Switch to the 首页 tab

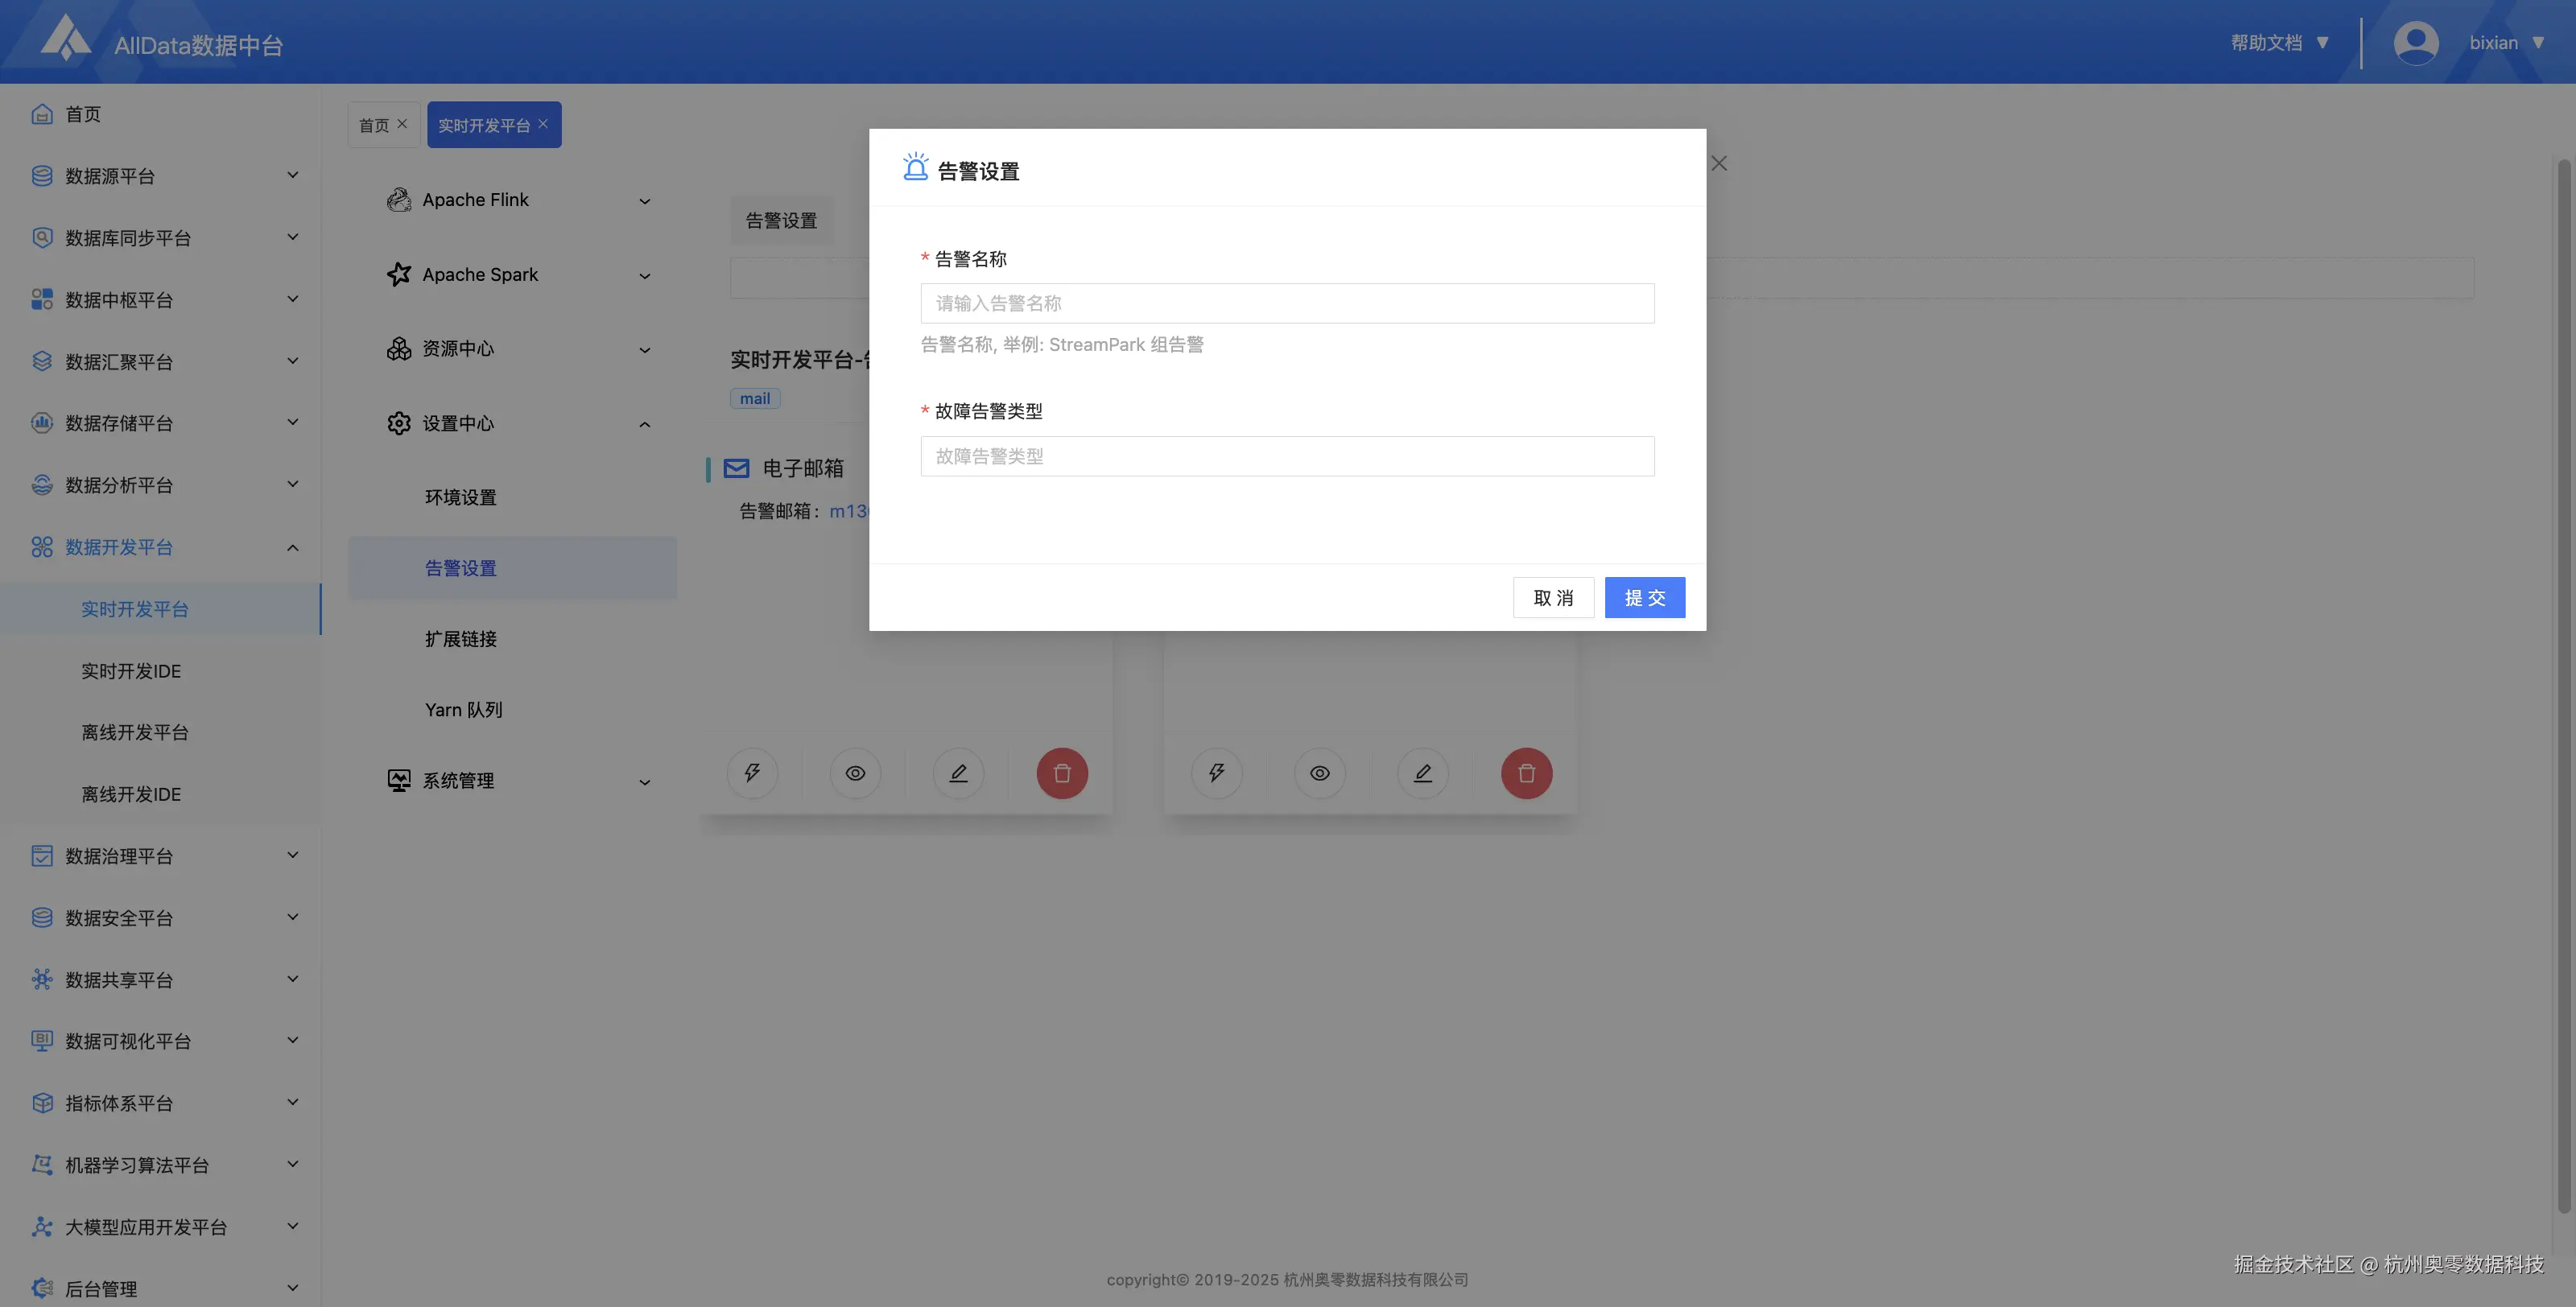tap(374, 125)
